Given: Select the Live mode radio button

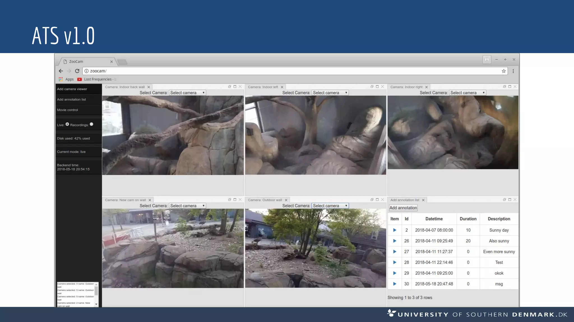Looking at the screenshot, I should pos(67,124).
